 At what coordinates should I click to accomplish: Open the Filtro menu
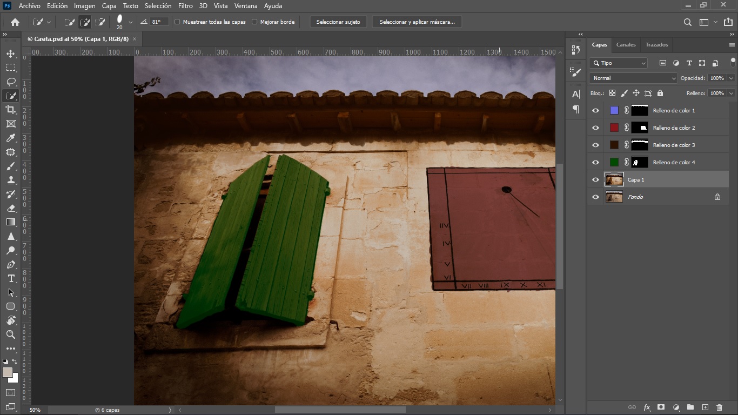pyautogui.click(x=185, y=6)
